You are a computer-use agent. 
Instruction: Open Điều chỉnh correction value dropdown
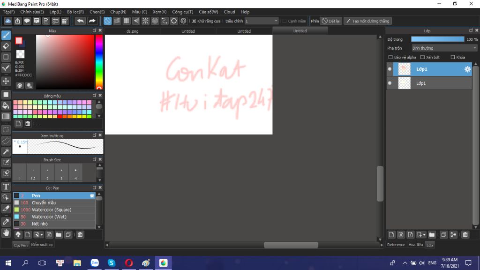pyautogui.click(x=262, y=21)
